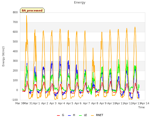The width and height of the screenshot is (160, 120).
Task: Click the Apr 4 x-axis date label
Action: [x=61, y=103]
